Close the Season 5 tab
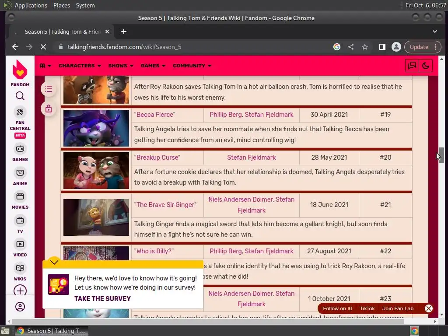448x336 pixels. [107, 31]
